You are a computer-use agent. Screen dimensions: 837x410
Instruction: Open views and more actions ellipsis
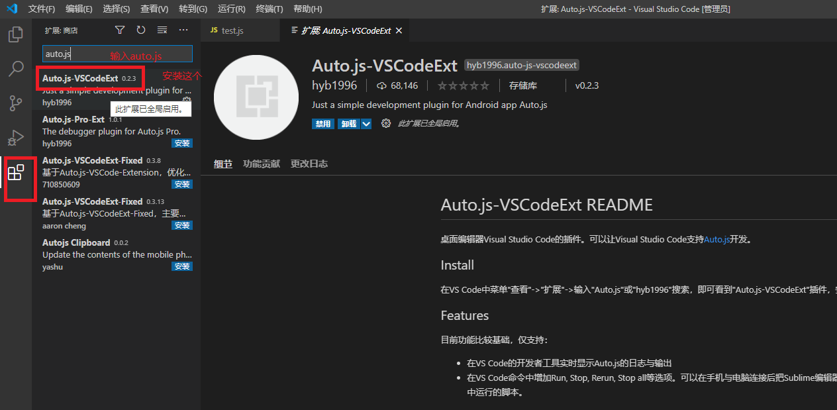click(x=183, y=30)
